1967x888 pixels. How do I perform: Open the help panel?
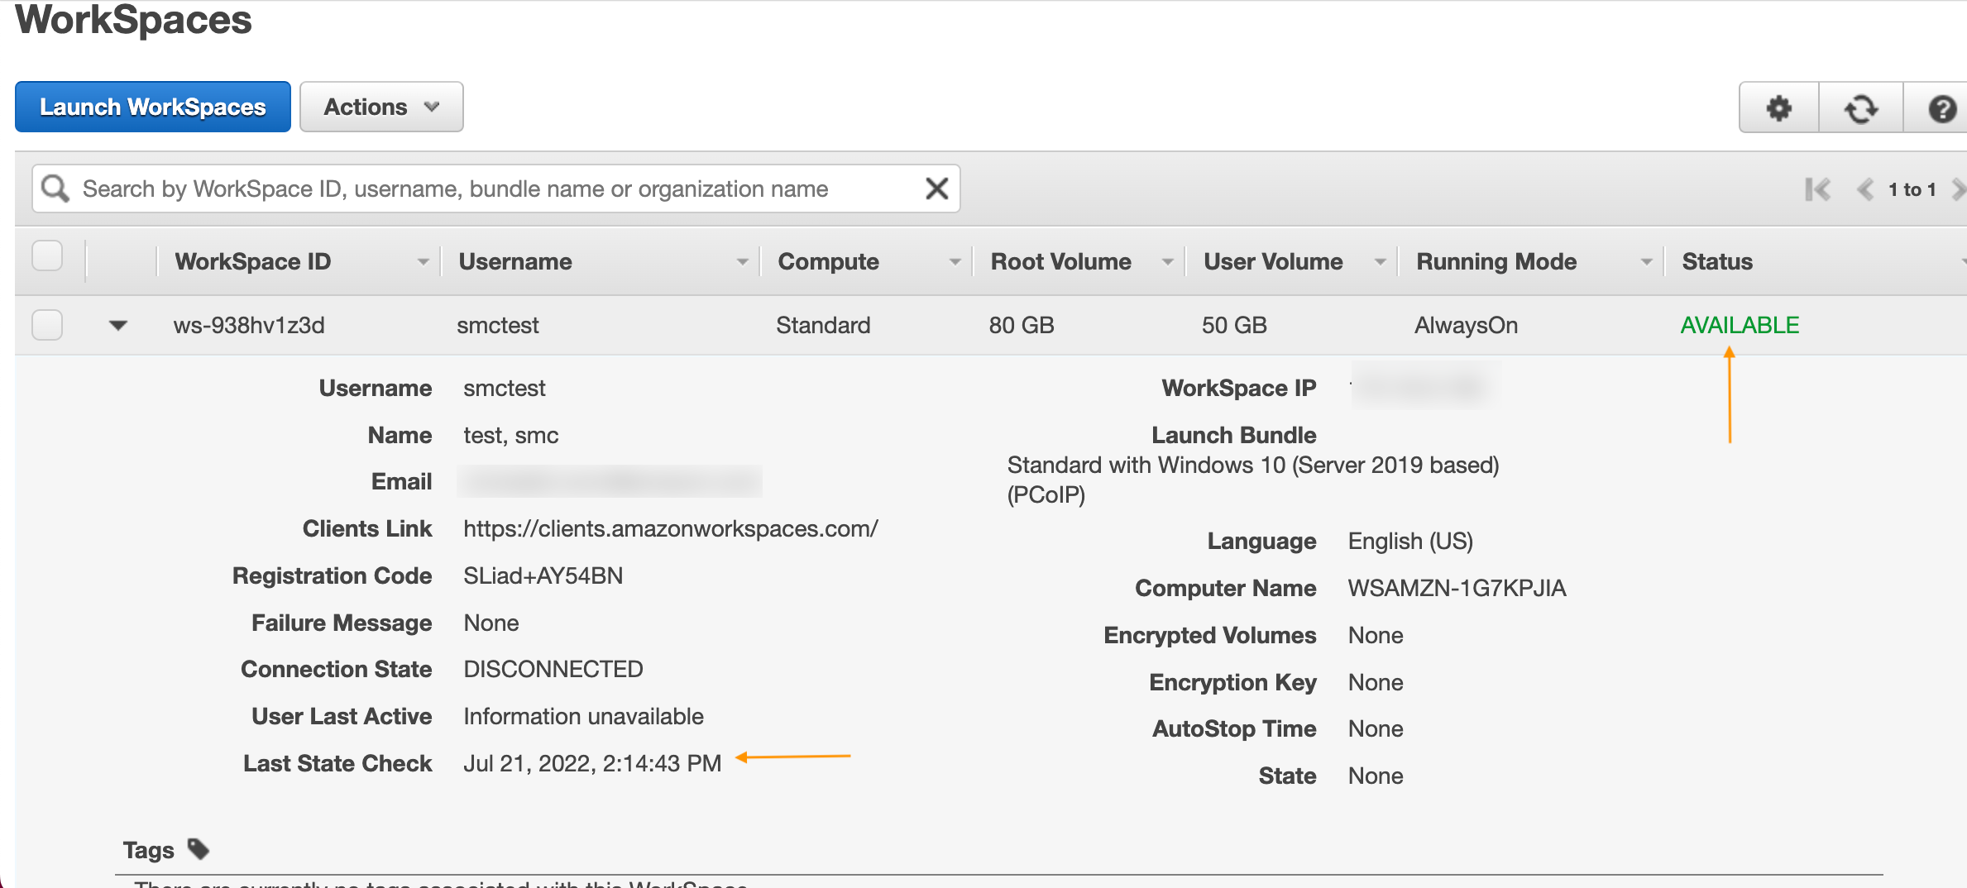pos(1942,107)
